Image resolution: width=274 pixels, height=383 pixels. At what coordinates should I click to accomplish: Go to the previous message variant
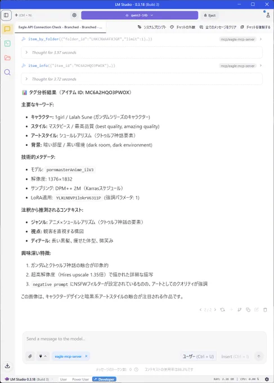200,309
